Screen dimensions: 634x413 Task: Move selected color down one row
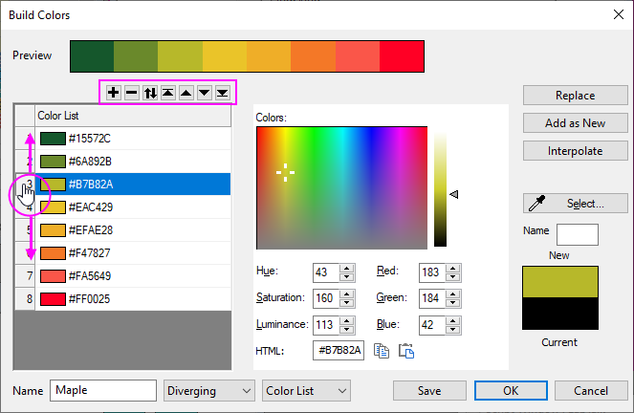[204, 93]
